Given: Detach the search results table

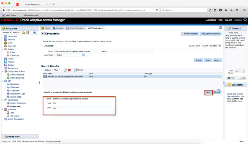Looking at the screenshot, I should point(79,70).
